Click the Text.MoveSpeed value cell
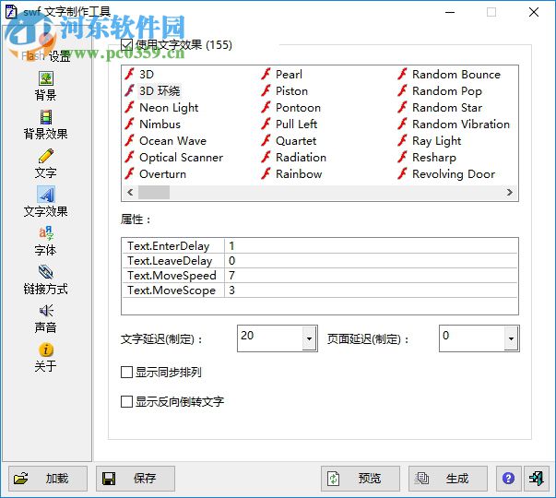The width and height of the screenshot is (556, 498). 372,276
